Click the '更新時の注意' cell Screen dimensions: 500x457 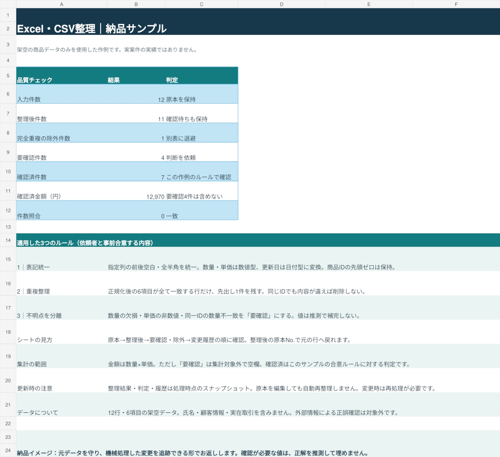[61, 380]
